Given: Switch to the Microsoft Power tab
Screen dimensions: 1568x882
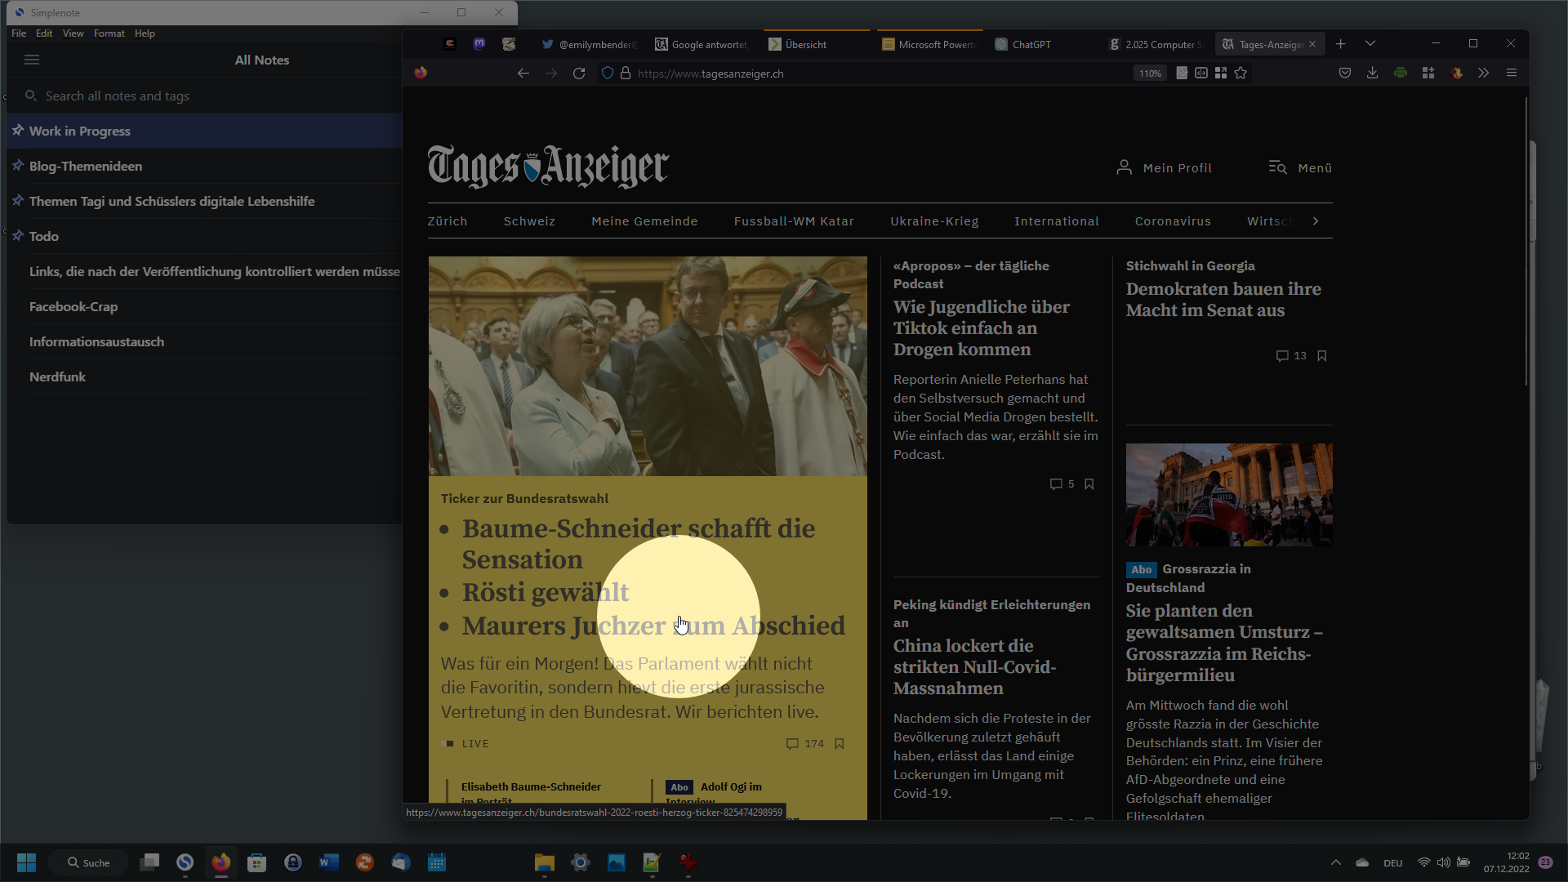Looking at the screenshot, I should click(x=930, y=44).
